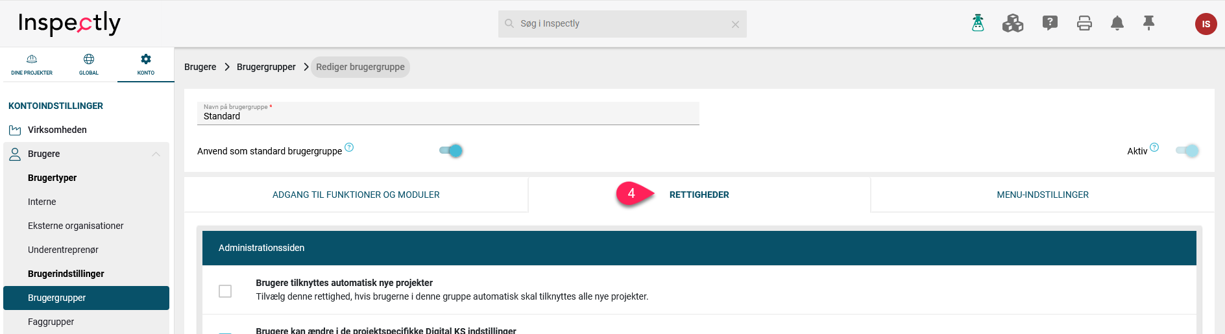Open Eksterne organisationer in sidebar

(76, 226)
